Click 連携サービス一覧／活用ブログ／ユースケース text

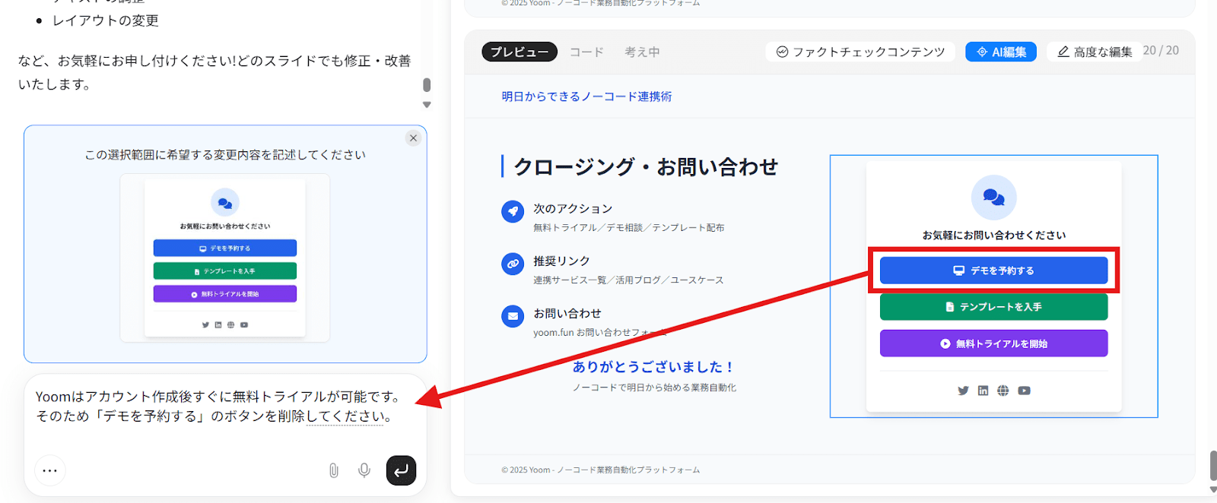coord(628,280)
